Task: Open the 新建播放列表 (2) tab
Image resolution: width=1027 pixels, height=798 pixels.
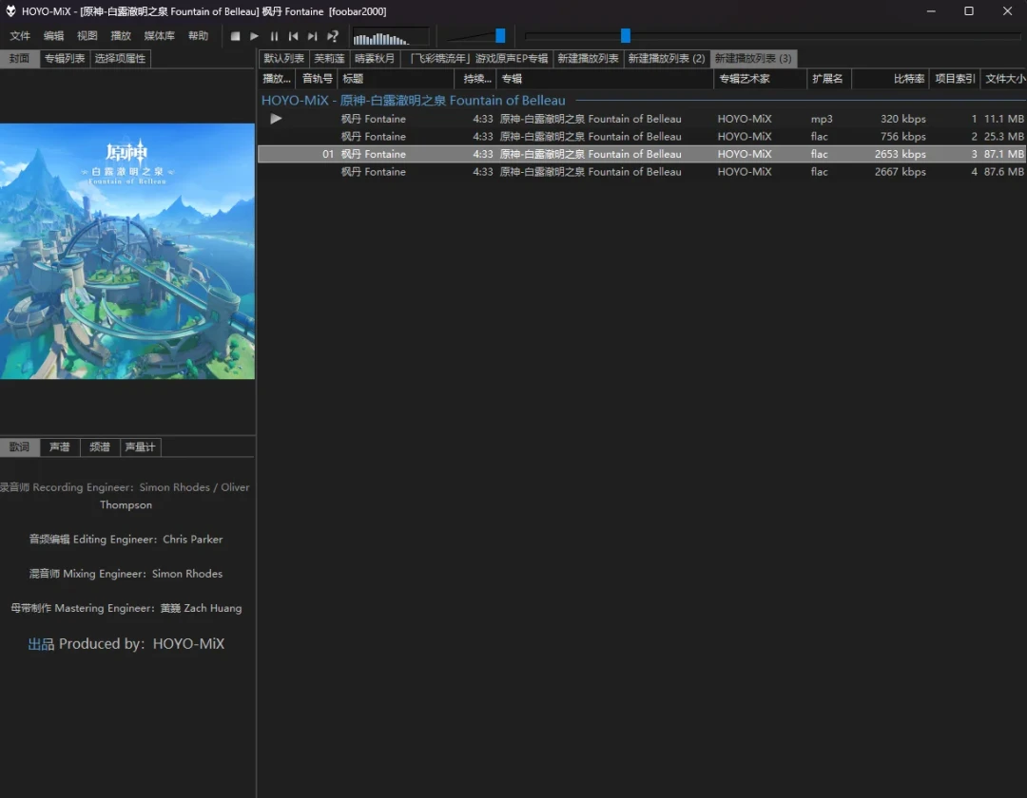Action: coord(667,59)
